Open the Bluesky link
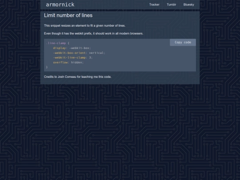 (189, 4)
